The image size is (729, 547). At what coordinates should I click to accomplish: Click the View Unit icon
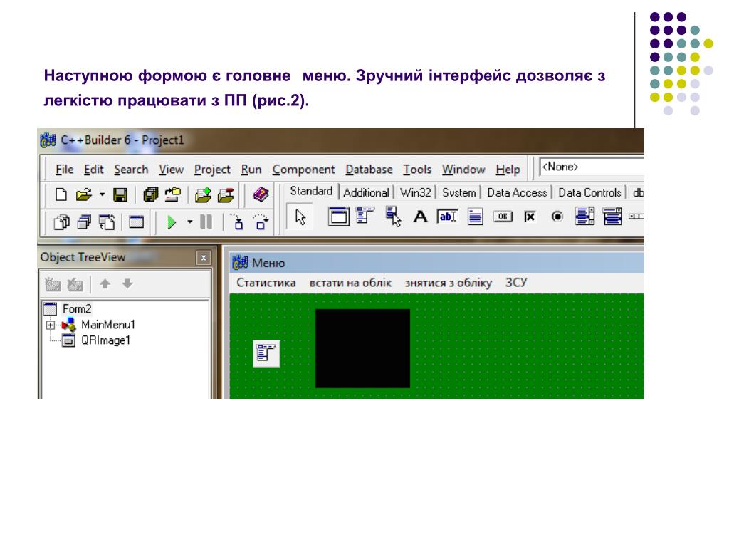click(61, 222)
